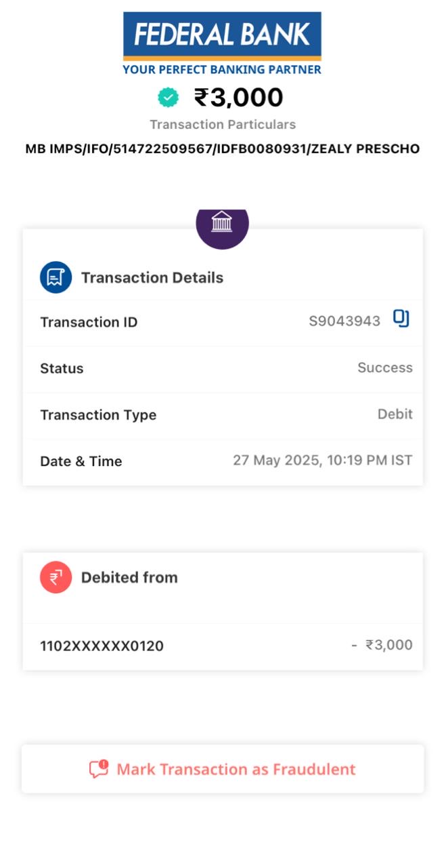Tap the fraud alert speech bubble icon
The width and height of the screenshot is (446, 868).
pos(99,769)
